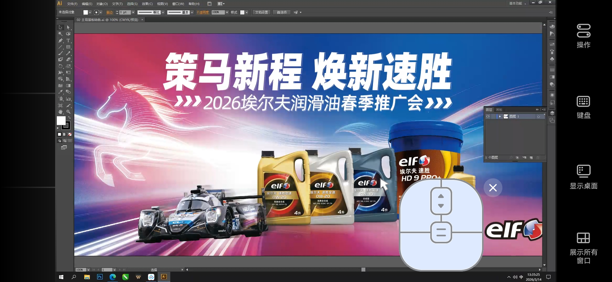612x282 pixels.
Task: Choose the Zoom tool magnifier
Action: (68, 112)
